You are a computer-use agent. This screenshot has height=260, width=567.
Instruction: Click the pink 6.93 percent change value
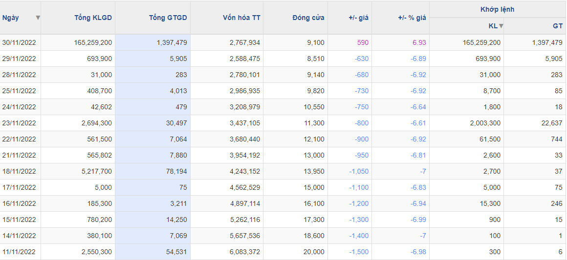click(419, 42)
